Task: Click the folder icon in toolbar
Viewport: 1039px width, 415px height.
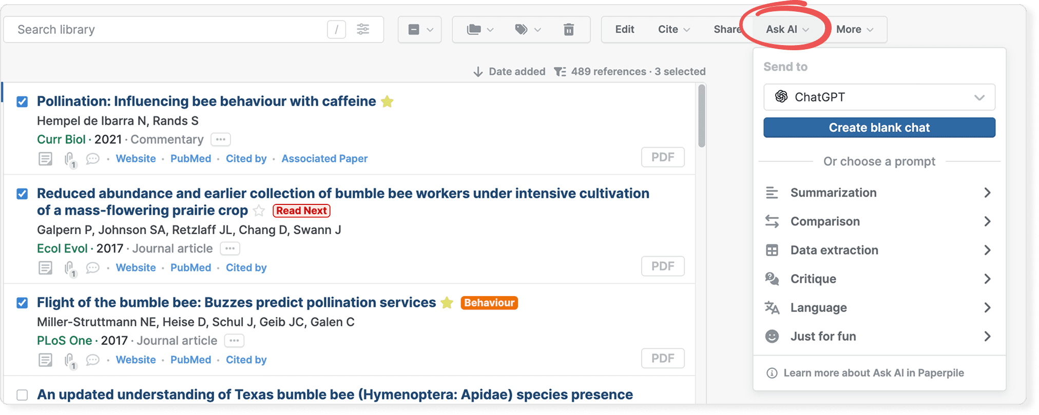Action: (474, 30)
